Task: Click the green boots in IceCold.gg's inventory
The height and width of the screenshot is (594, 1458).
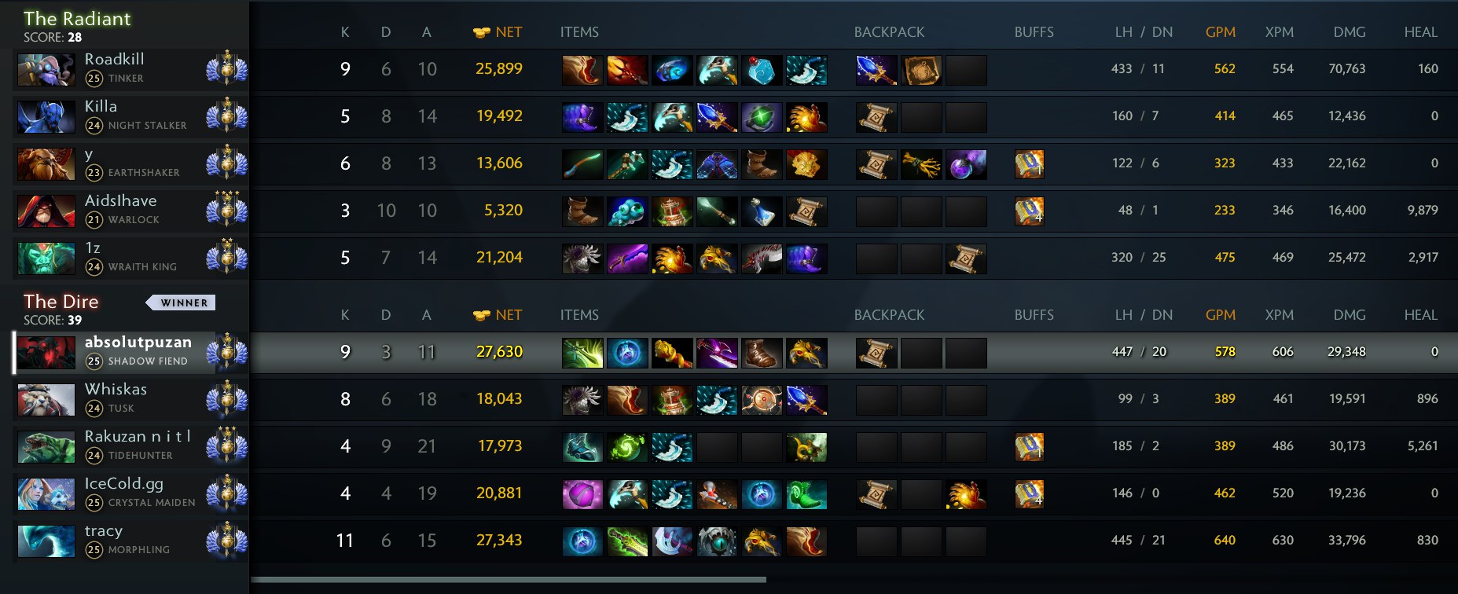Action: click(806, 494)
